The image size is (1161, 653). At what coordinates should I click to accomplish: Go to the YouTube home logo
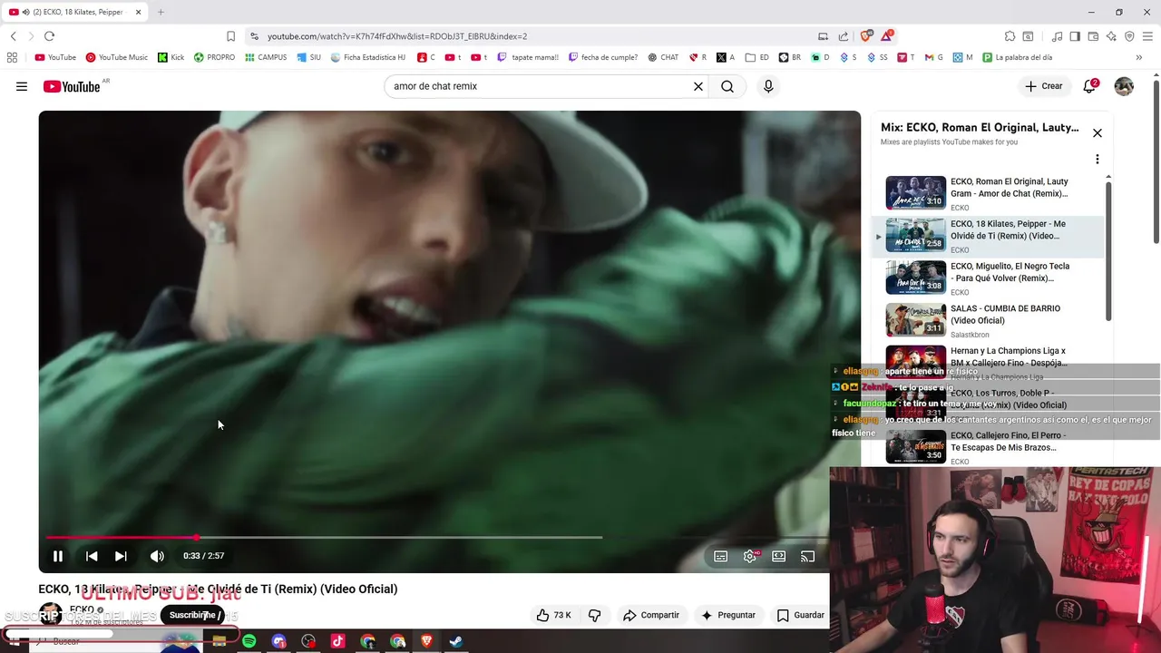(x=72, y=86)
